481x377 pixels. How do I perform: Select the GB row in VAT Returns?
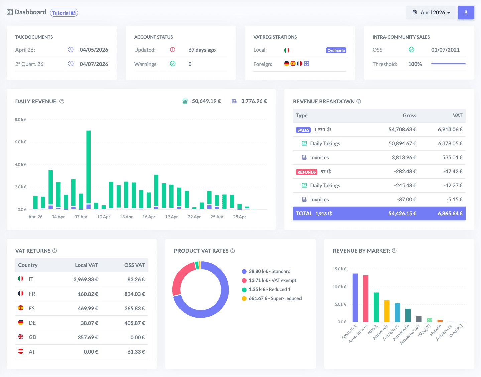(x=82, y=337)
